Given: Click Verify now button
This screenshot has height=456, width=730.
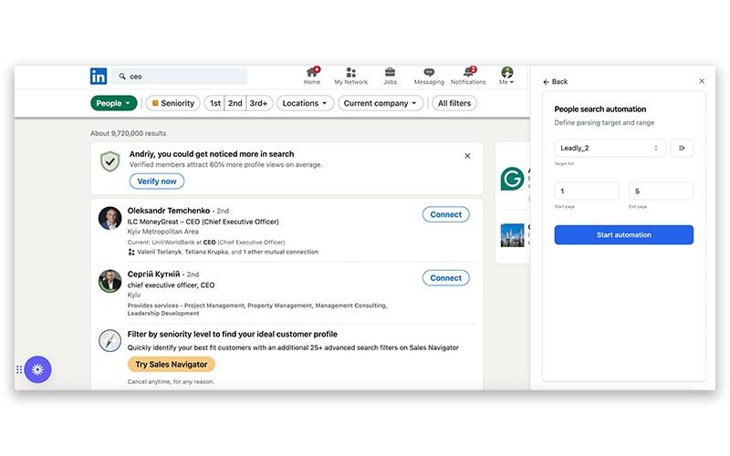Looking at the screenshot, I should coord(157,181).
